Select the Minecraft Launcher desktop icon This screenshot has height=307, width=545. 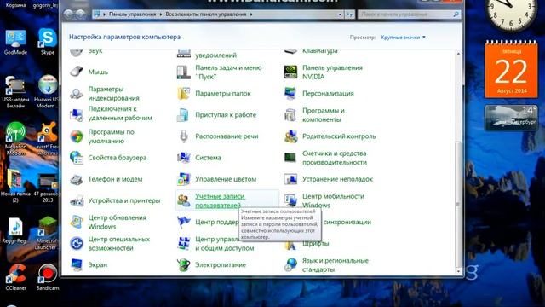[x=47, y=233]
